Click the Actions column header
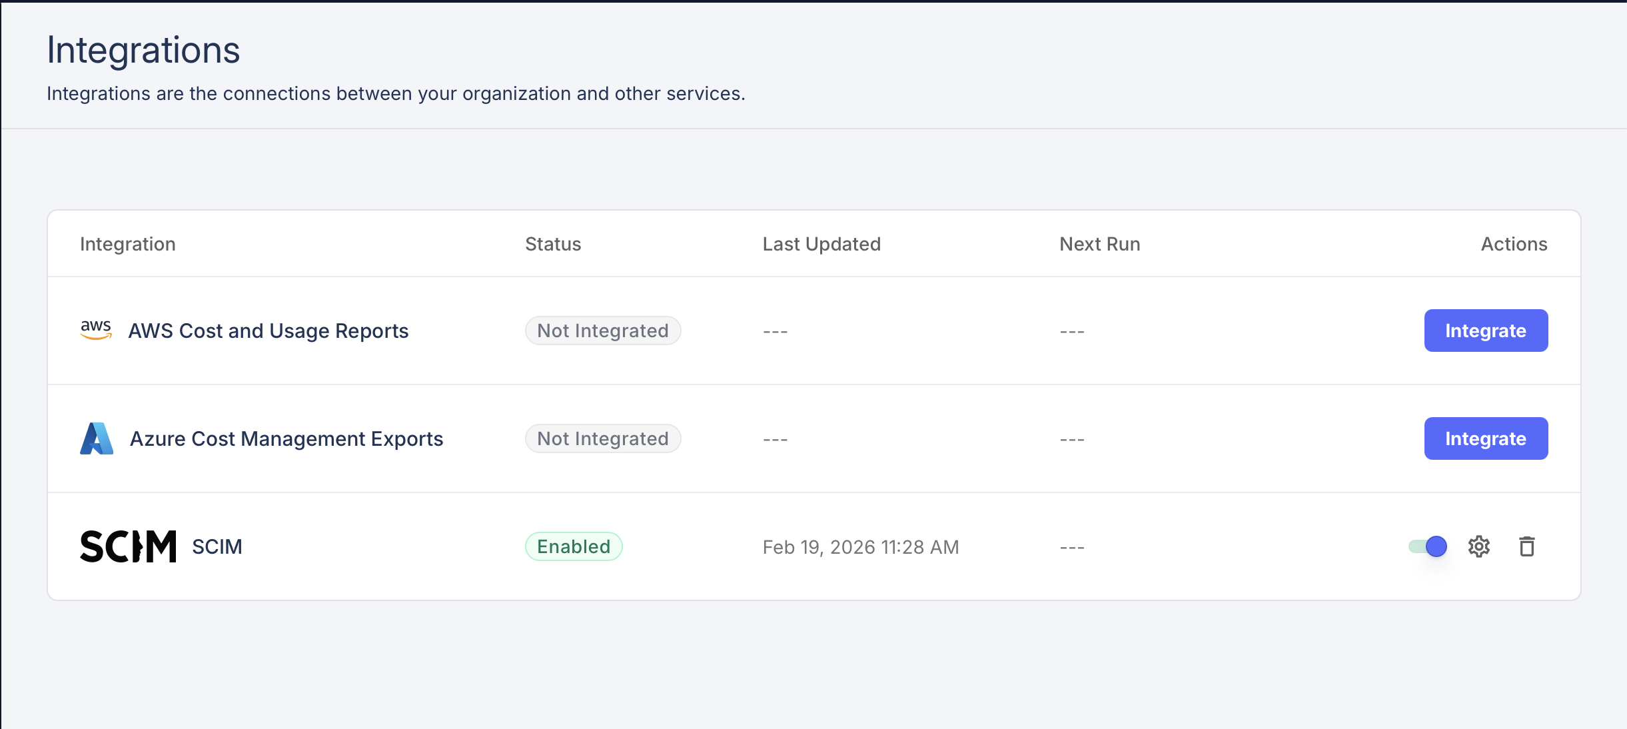The height and width of the screenshot is (729, 1627). [x=1514, y=244]
